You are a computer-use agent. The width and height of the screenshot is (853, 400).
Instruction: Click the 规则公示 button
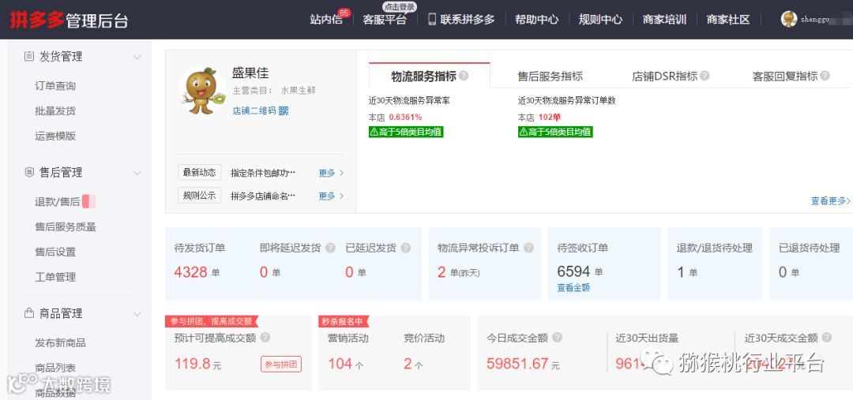(200, 195)
